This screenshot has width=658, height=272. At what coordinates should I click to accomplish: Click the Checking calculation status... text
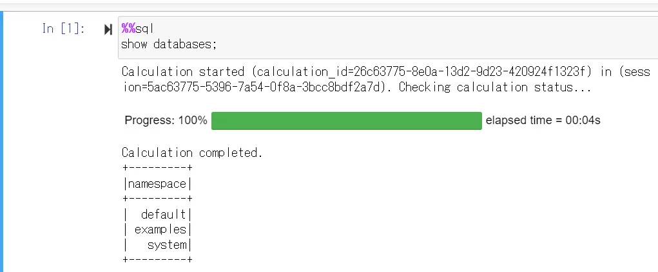tap(495, 87)
